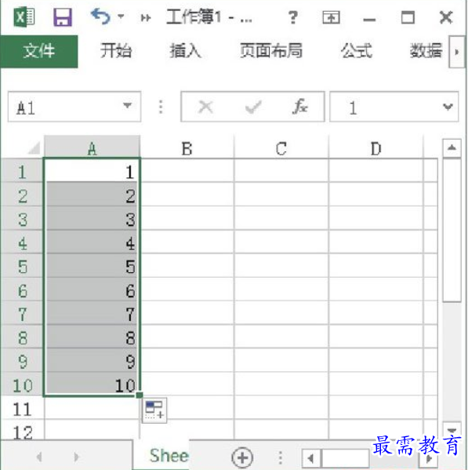
Task: Click the Save icon in quick access toolbar
Action: coord(63,17)
